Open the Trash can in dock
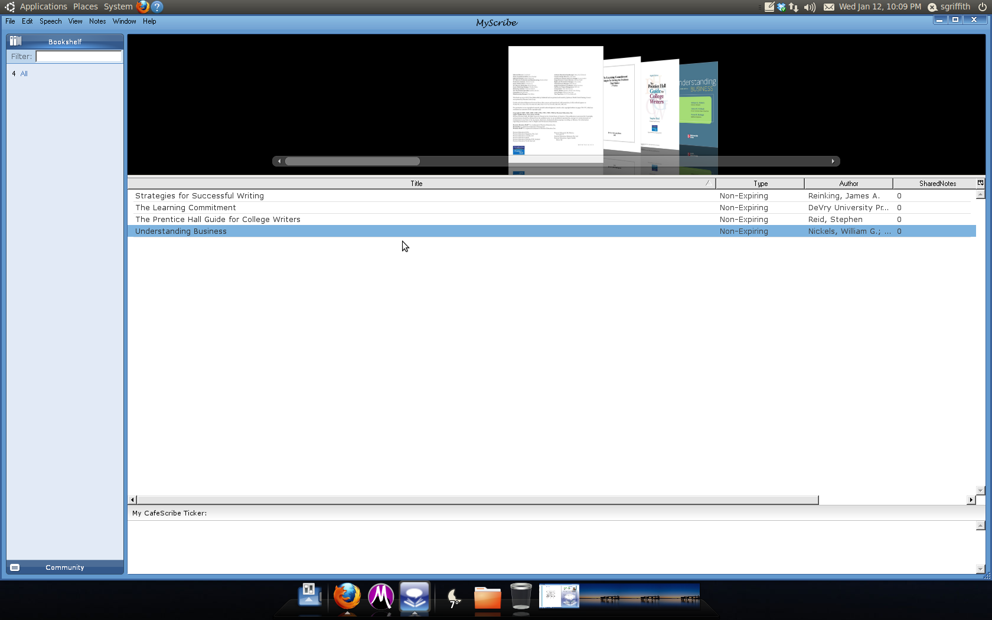The height and width of the screenshot is (620, 992). tap(521, 596)
